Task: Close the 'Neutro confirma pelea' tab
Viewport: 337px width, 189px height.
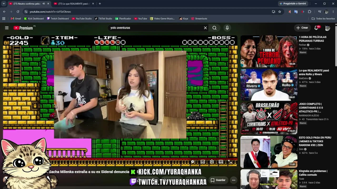Action: 48,4
